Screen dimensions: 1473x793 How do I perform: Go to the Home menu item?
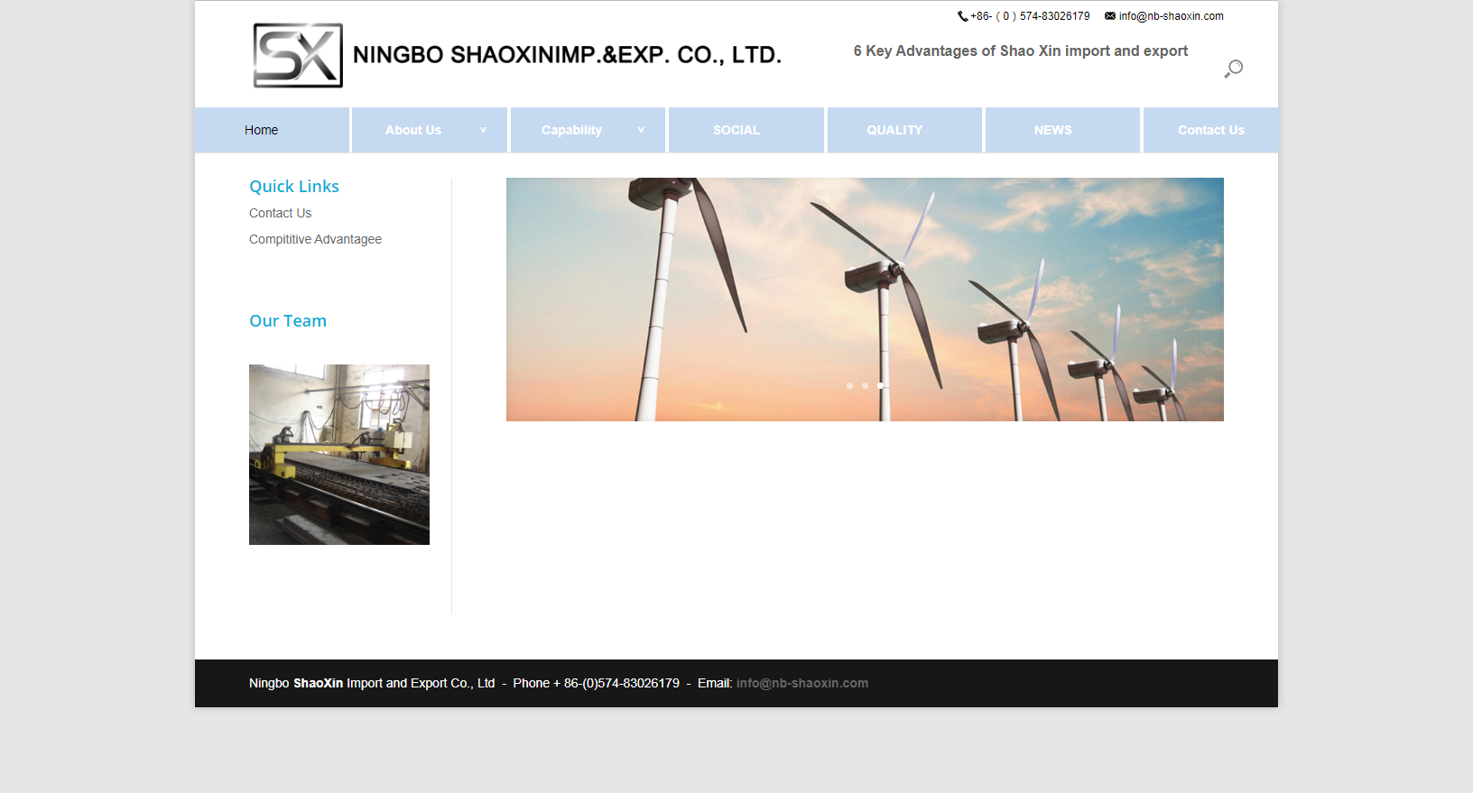(261, 130)
